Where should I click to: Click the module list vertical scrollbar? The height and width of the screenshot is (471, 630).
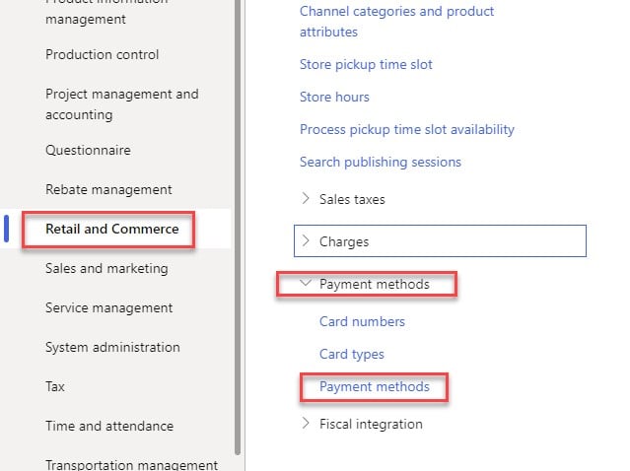[x=238, y=227]
